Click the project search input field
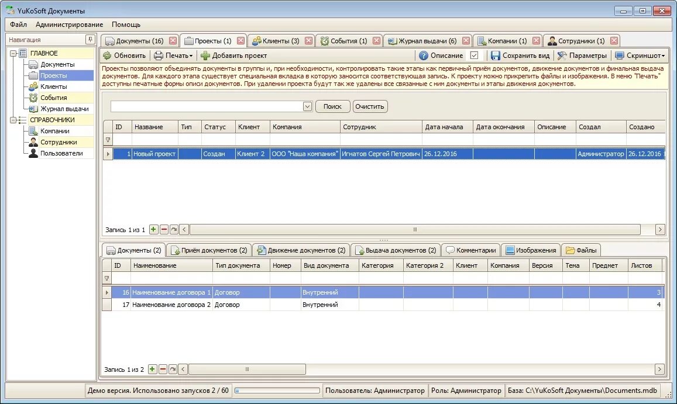 (207, 106)
